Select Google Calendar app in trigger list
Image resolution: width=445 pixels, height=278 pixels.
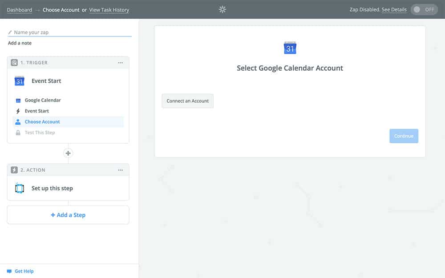[x=43, y=101]
